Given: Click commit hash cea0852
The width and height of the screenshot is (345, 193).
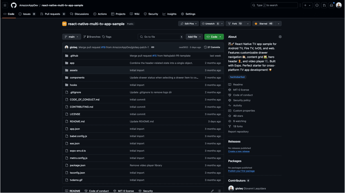Looking at the screenshot, I should coord(183,47).
